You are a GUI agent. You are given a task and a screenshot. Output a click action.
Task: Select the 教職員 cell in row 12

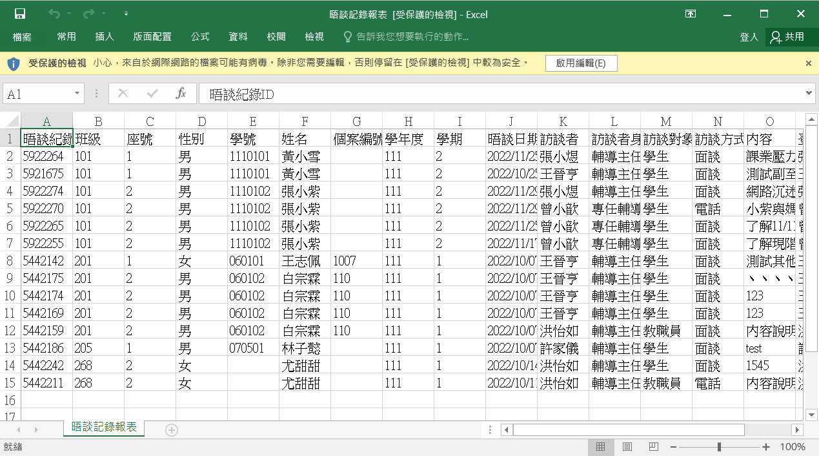(666, 331)
